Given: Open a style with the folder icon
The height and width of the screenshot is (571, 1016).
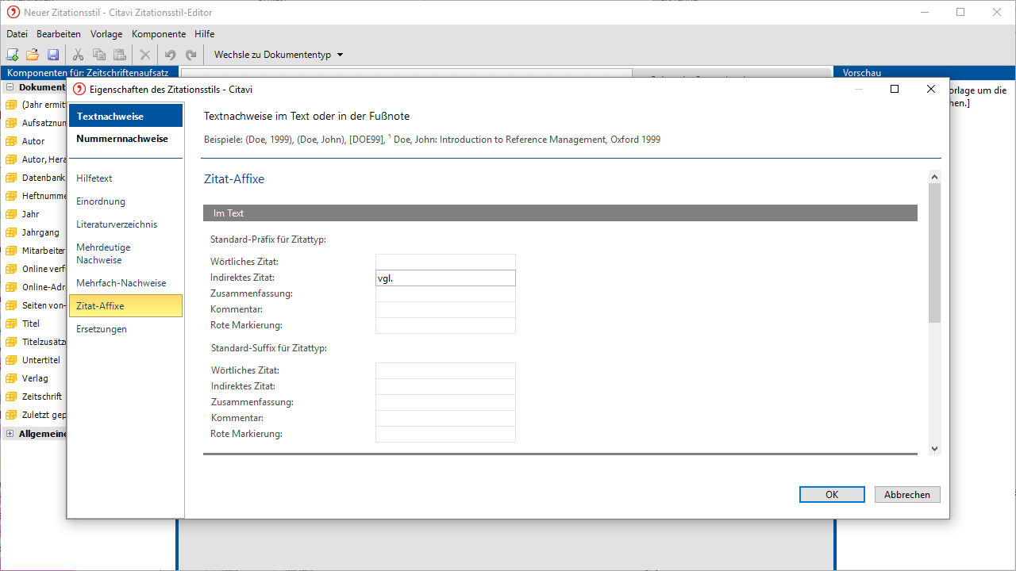Looking at the screenshot, I should (33, 55).
